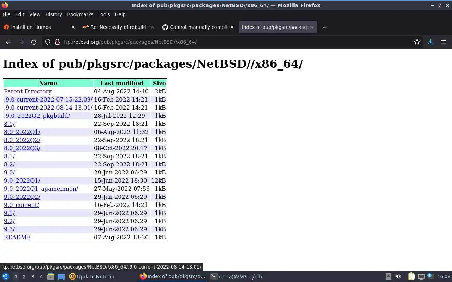Switch to the 'Install on illumos' tab
Screen dimensions: 452x282
click(39, 27)
